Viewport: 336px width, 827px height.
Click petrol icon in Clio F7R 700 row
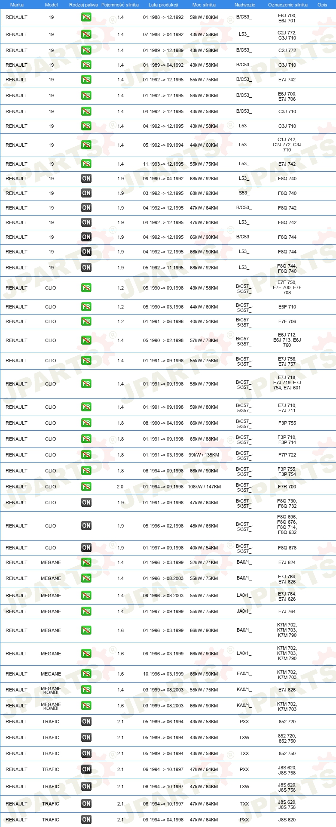(x=86, y=487)
